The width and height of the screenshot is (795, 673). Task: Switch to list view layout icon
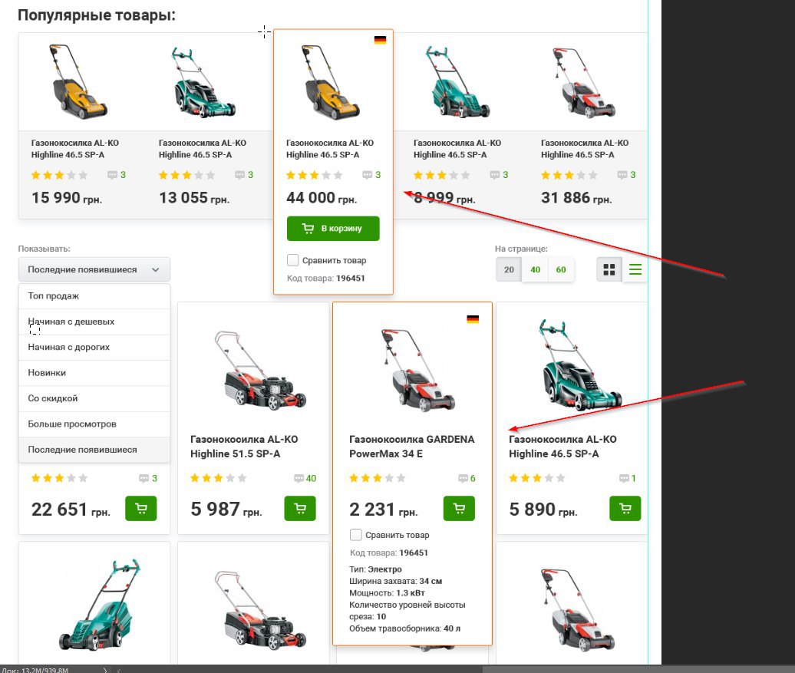635,269
